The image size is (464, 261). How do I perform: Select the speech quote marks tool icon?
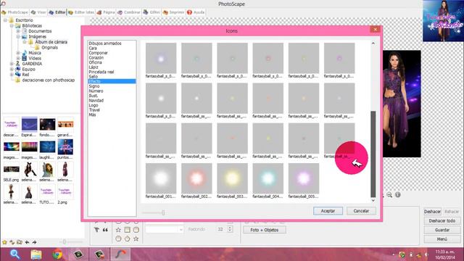coord(105,230)
